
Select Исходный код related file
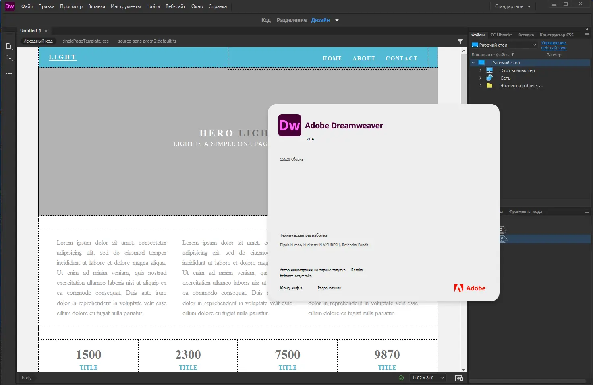[x=38, y=41]
